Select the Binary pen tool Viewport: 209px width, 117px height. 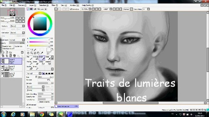click(x=36, y=68)
